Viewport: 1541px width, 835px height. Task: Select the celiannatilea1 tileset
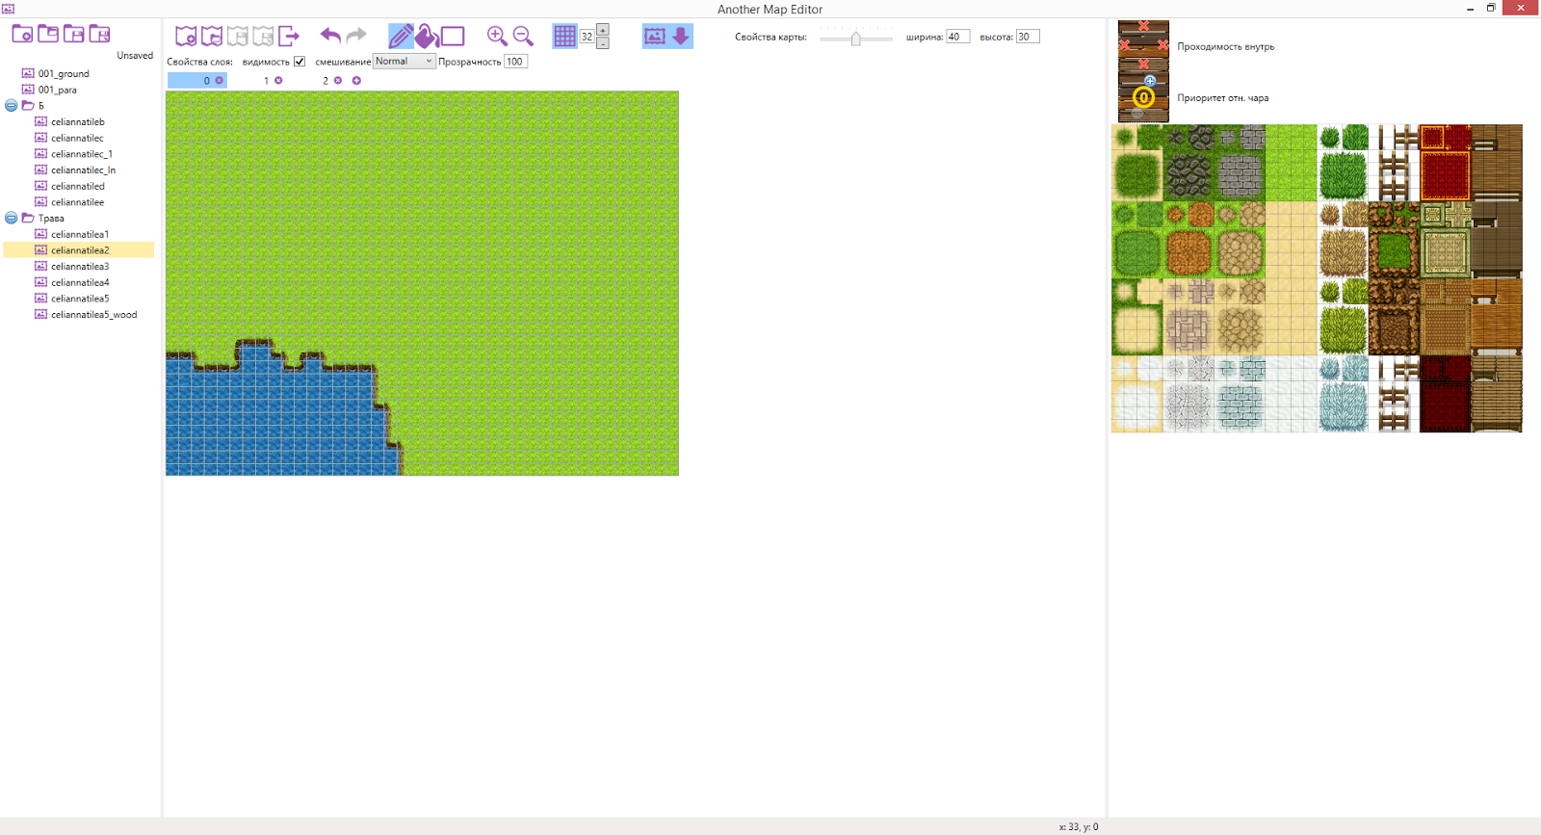click(x=80, y=234)
